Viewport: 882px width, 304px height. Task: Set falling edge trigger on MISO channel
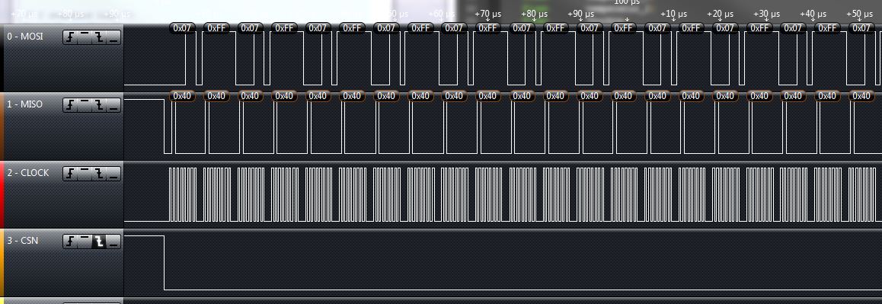click(100, 105)
